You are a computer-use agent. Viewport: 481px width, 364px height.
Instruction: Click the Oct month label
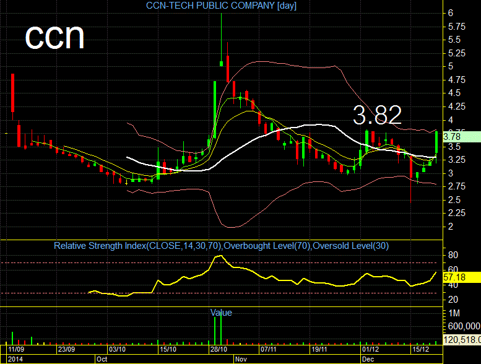(x=102, y=359)
